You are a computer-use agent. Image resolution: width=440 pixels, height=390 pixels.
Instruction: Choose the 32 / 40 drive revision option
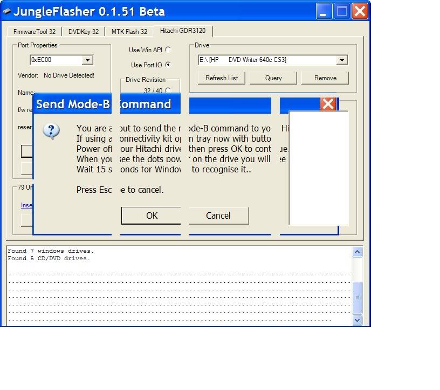(x=168, y=90)
